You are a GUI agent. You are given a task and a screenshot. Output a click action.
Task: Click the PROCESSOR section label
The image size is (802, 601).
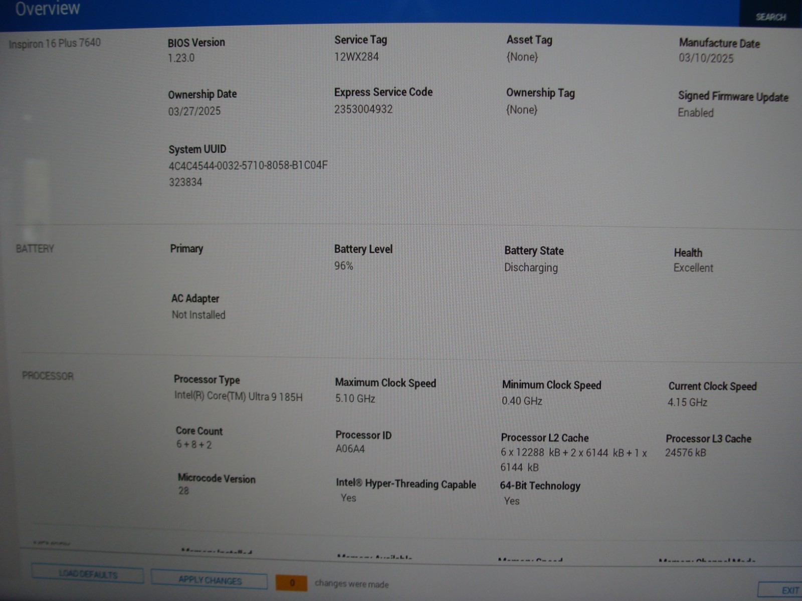[48, 376]
